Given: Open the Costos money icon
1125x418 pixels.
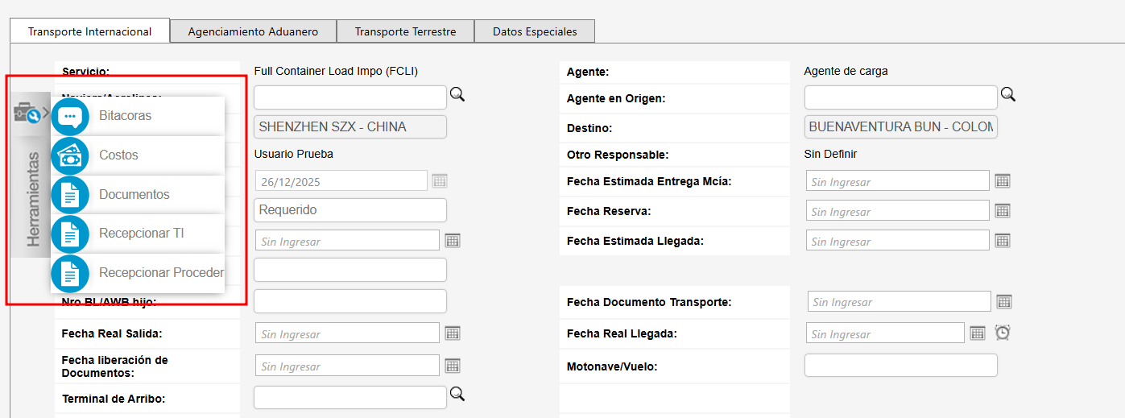Looking at the screenshot, I should pos(70,155).
